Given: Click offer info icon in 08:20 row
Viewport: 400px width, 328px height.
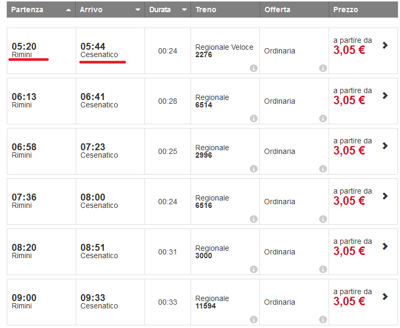Looking at the screenshot, I should pos(323,269).
